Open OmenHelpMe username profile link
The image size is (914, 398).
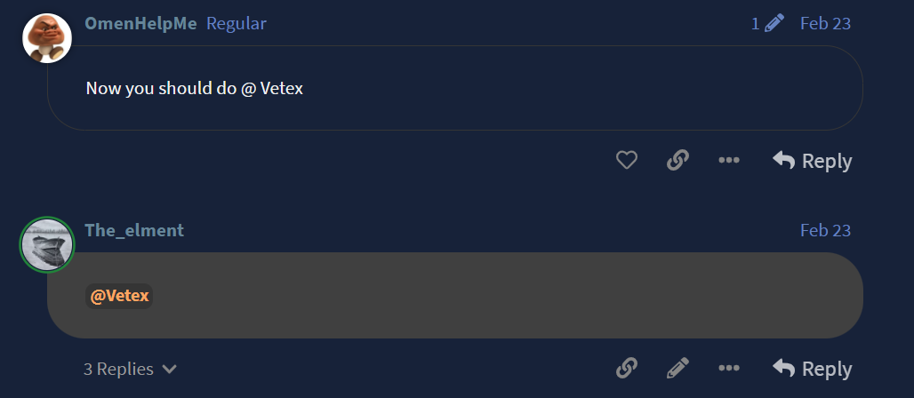click(x=140, y=23)
